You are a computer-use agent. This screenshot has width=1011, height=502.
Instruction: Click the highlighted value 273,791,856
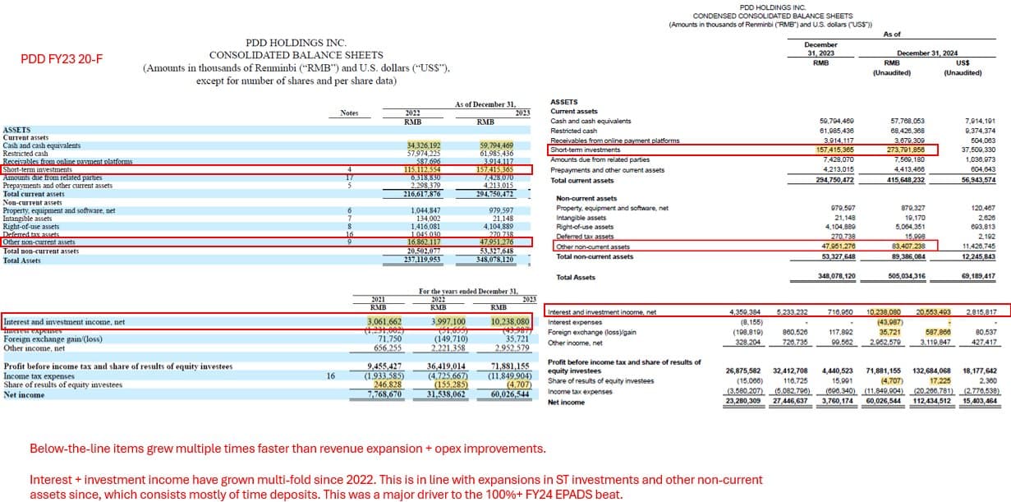906,150
